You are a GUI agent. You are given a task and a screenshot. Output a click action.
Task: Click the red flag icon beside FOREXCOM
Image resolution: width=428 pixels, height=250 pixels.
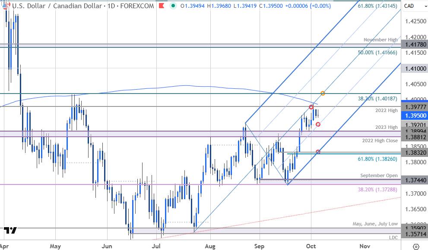(x=162, y=6)
